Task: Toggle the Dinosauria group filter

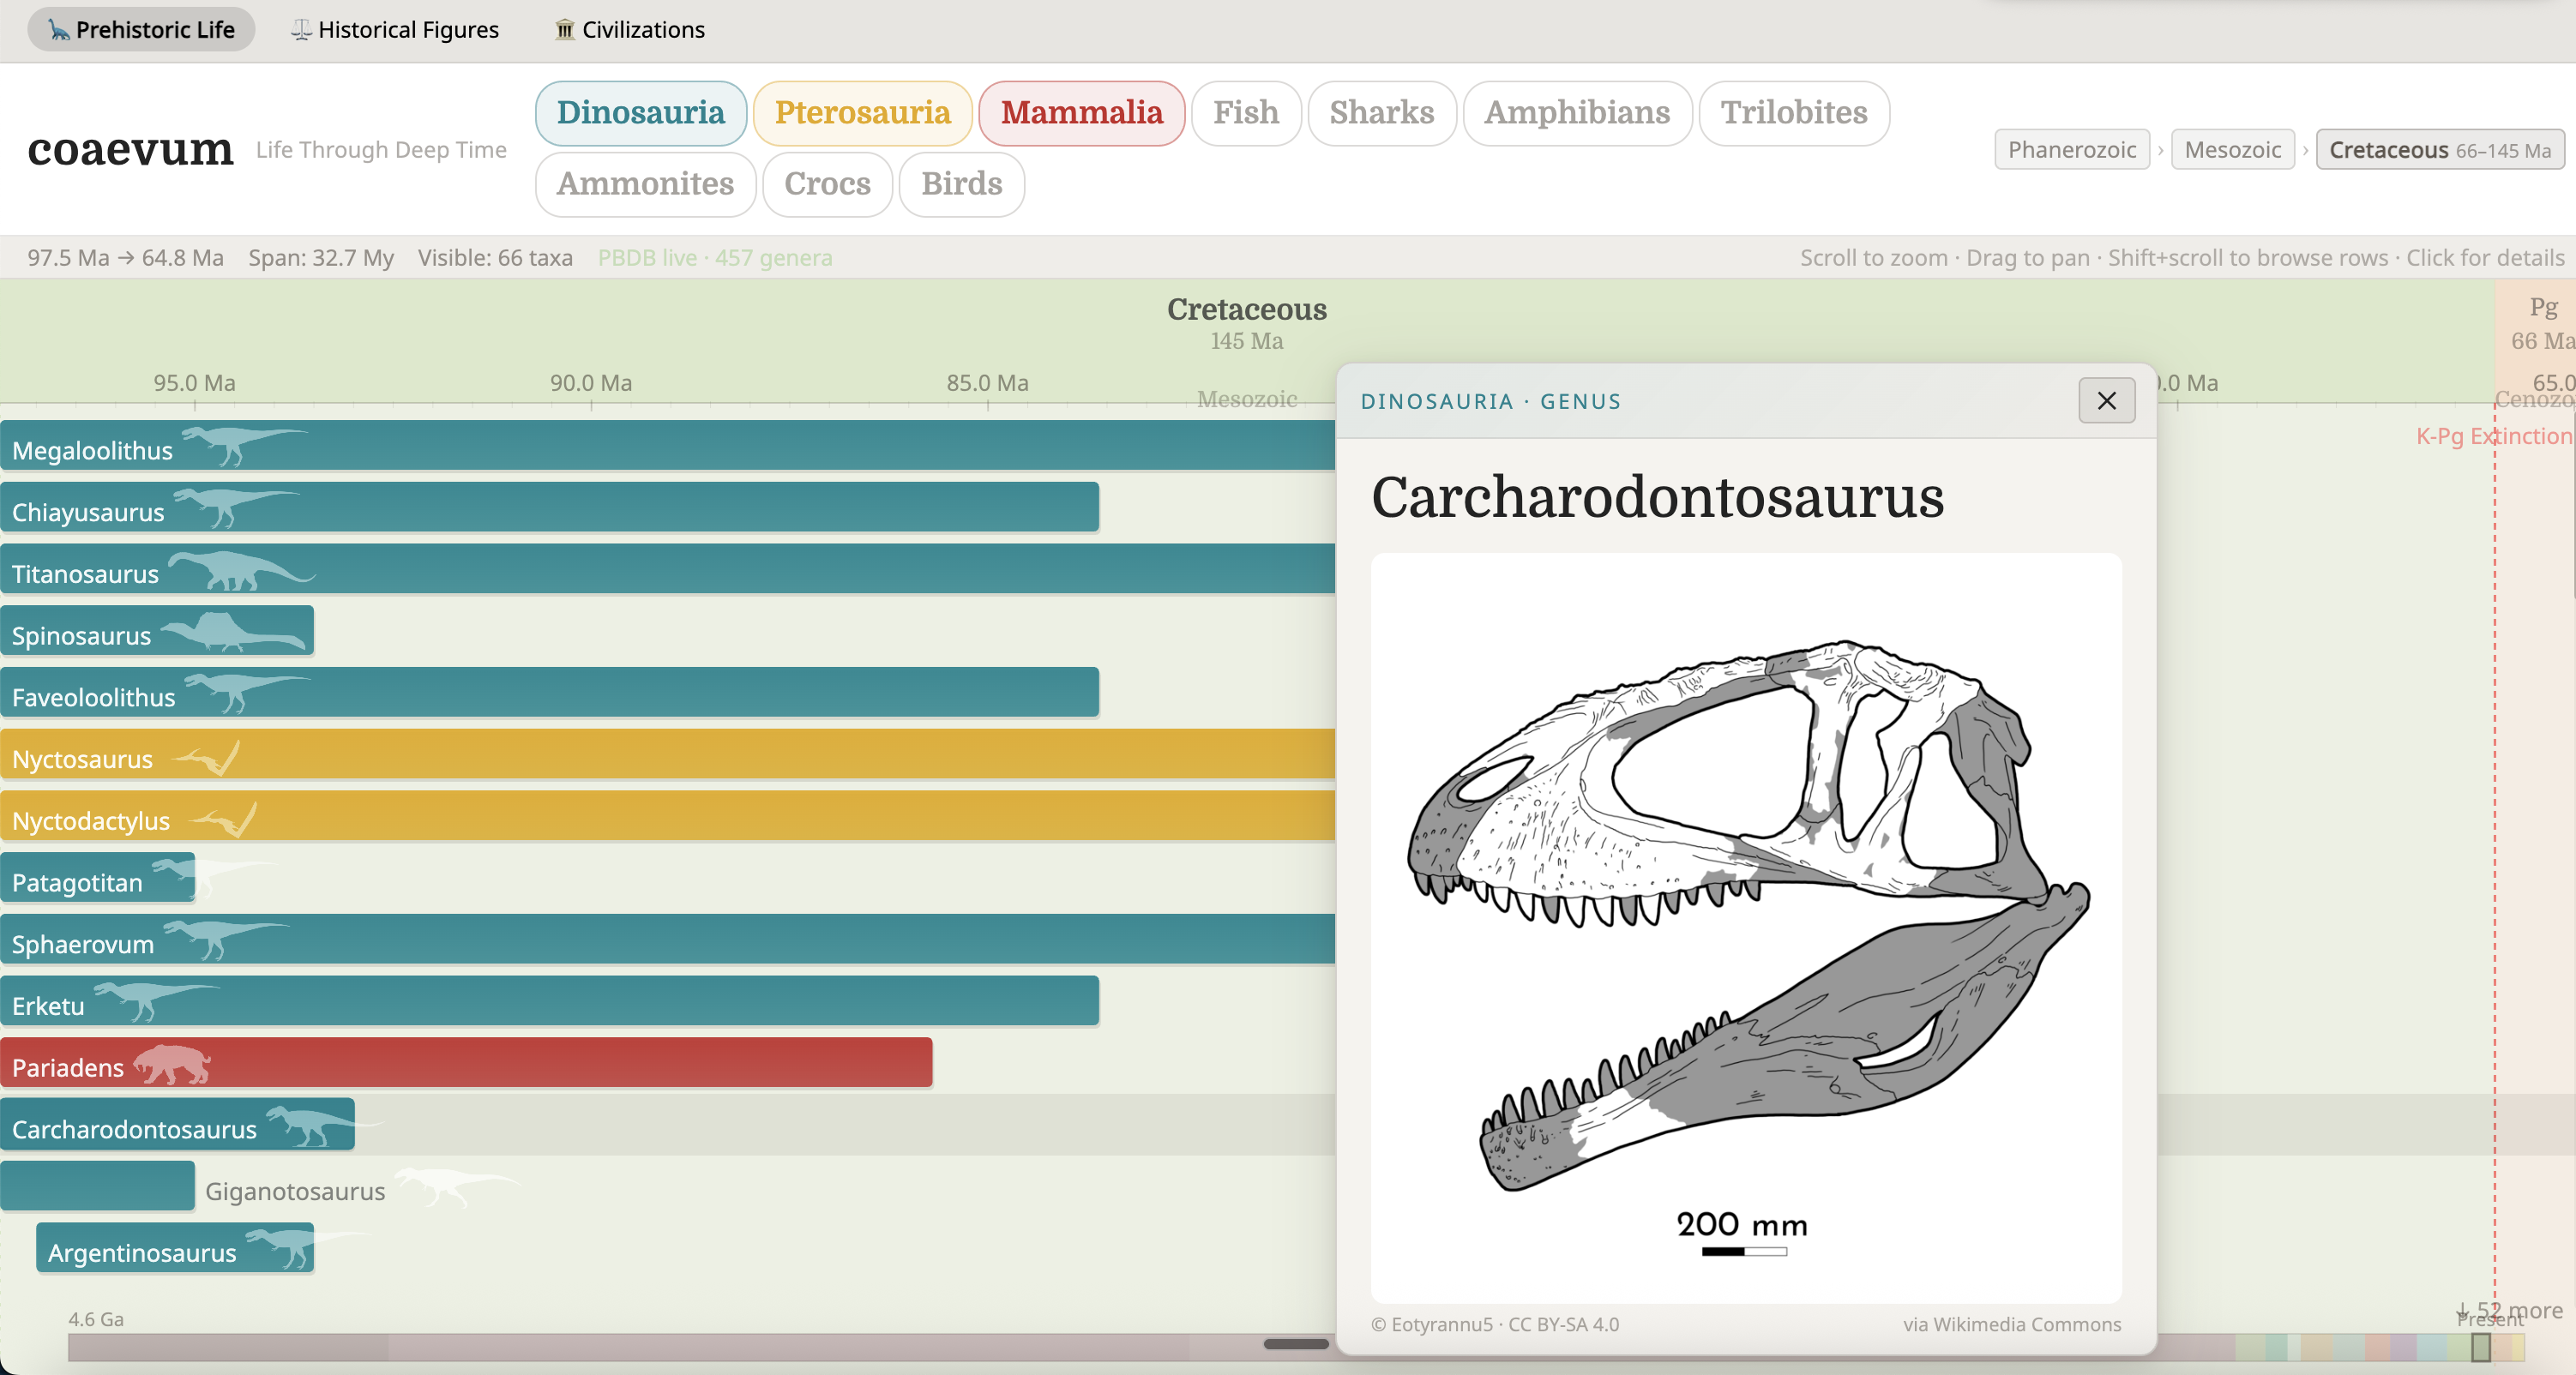Action: [x=640, y=113]
